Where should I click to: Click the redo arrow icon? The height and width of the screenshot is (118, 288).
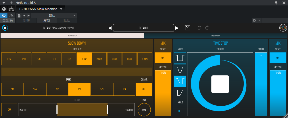pyautogui.click(x=207, y=28)
